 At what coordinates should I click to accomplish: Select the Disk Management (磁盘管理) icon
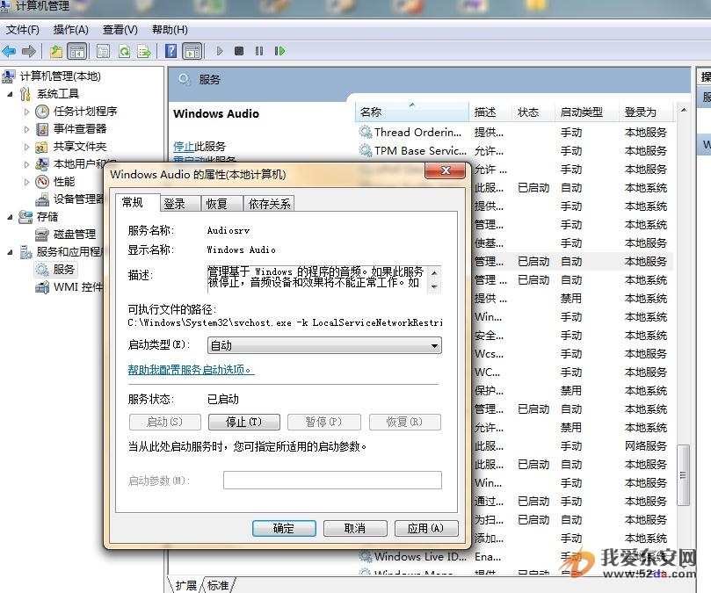coord(41,235)
